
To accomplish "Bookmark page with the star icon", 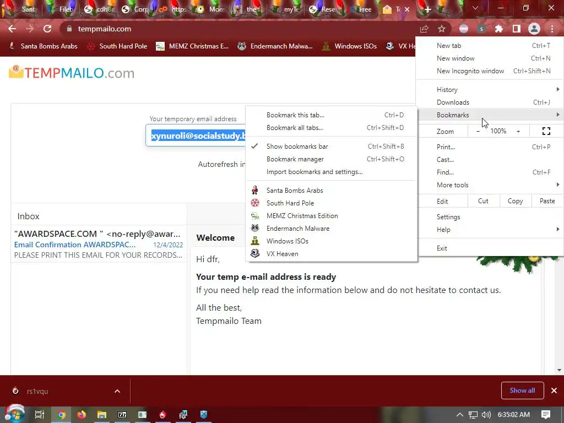I will (442, 29).
